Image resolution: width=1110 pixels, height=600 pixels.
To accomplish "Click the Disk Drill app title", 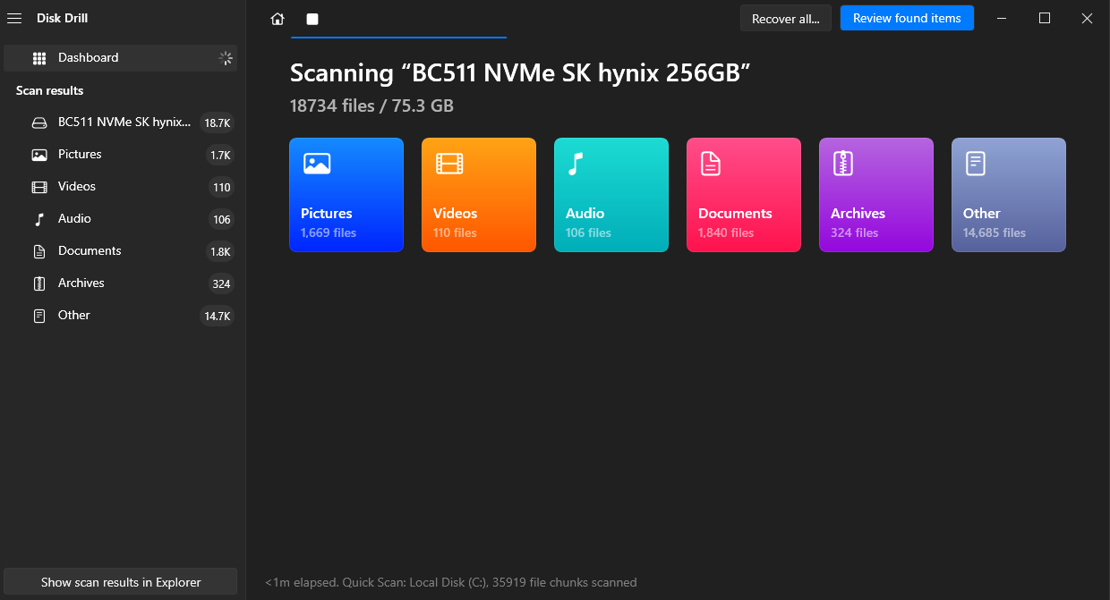I will [x=62, y=18].
